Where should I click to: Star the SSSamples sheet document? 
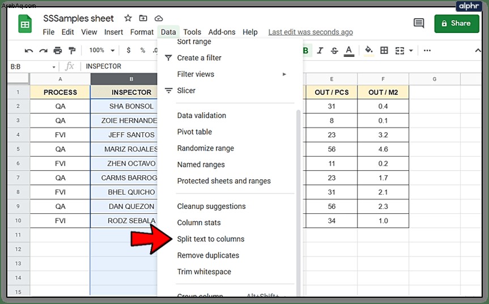point(128,18)
